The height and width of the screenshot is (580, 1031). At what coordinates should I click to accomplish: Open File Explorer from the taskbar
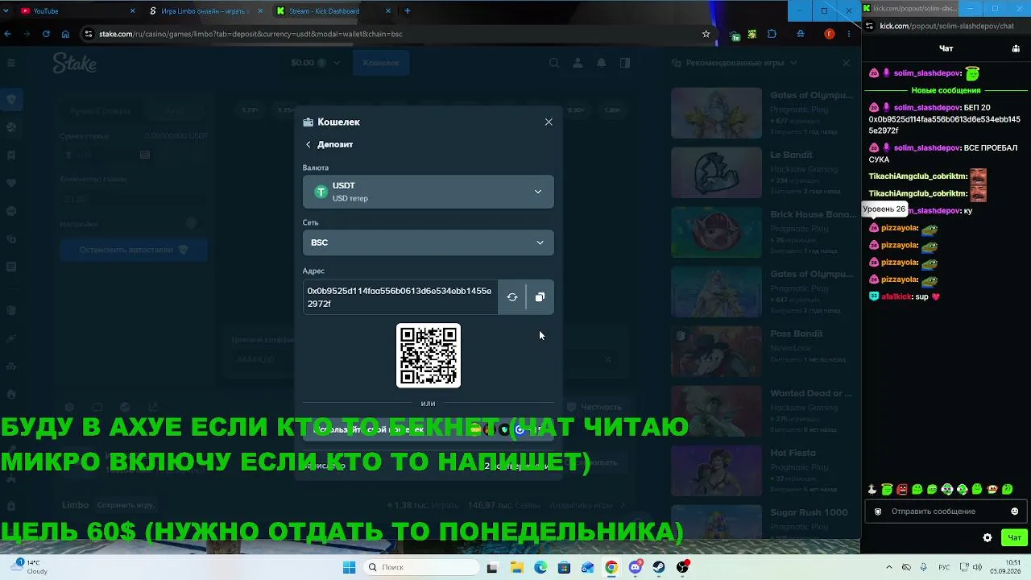(516, 567)
